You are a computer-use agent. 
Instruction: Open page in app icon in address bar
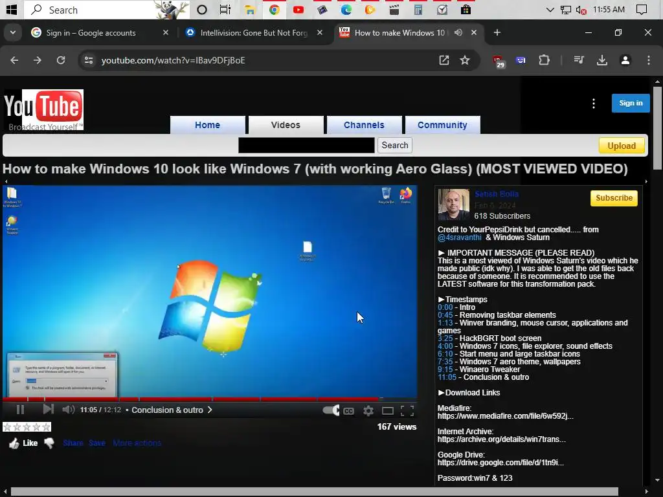coord(444,60)
